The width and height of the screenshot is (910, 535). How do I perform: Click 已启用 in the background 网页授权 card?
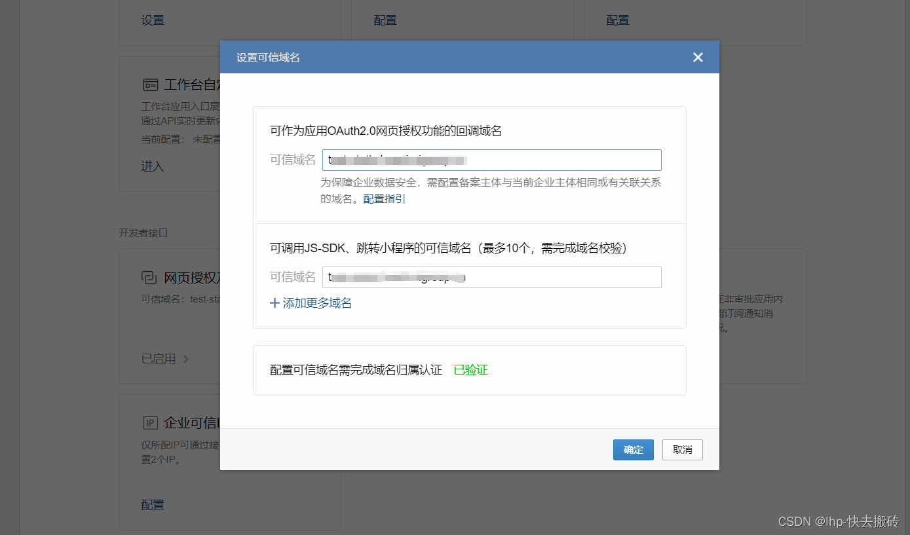coord(159,359)
